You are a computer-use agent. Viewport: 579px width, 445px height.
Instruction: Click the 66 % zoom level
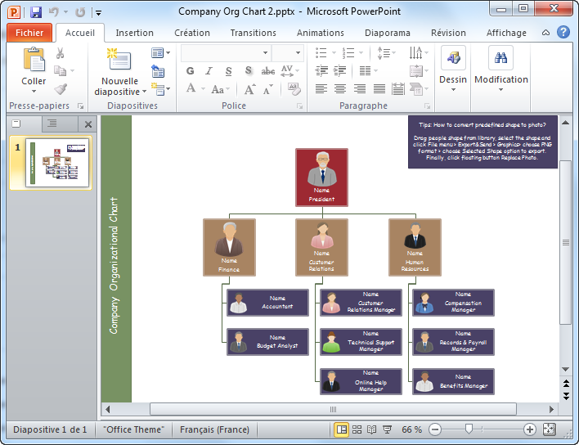click(x=411, y=429)
